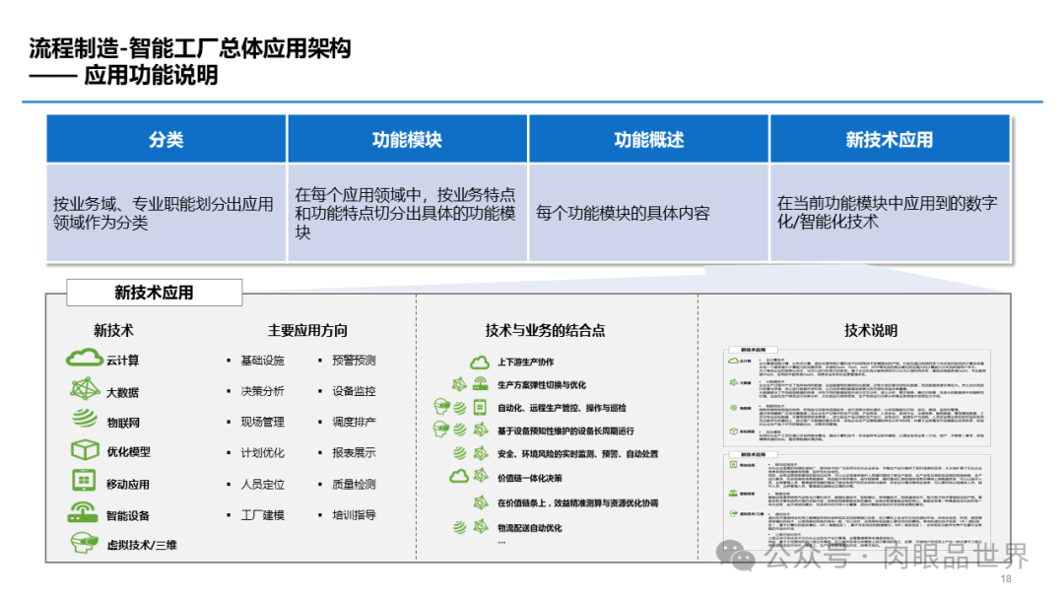Click the text 价值链一体化决策

click(x=530, y=478)
